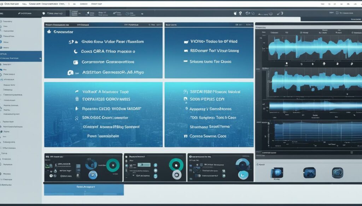Image resolution: width=362 pixels, height=206 pixels.
Task: Toggle the top light-blue round switch in middle control panel
Action: point(156,165)
